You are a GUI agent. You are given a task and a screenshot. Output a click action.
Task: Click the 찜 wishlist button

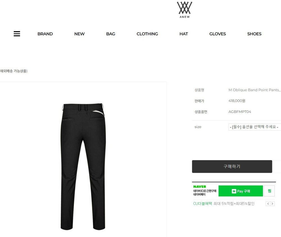click(269, 191)
